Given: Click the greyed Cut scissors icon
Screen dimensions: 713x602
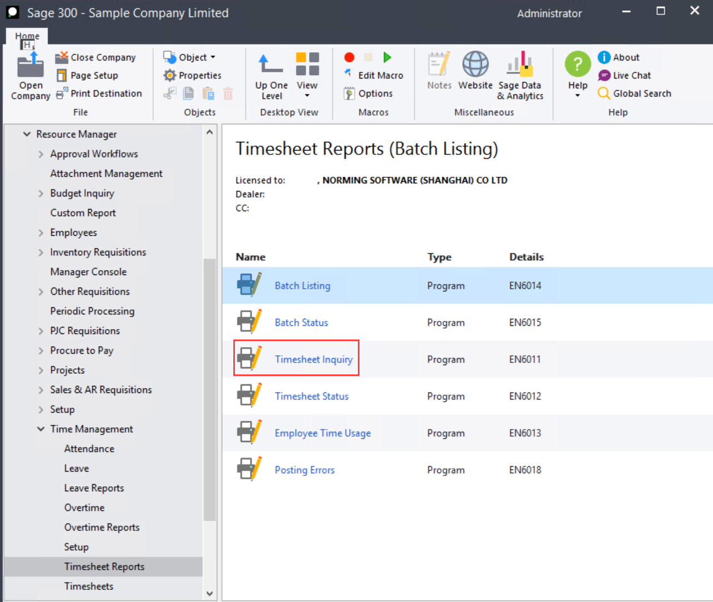Looking at the screenshot, I should click(170, 93).
